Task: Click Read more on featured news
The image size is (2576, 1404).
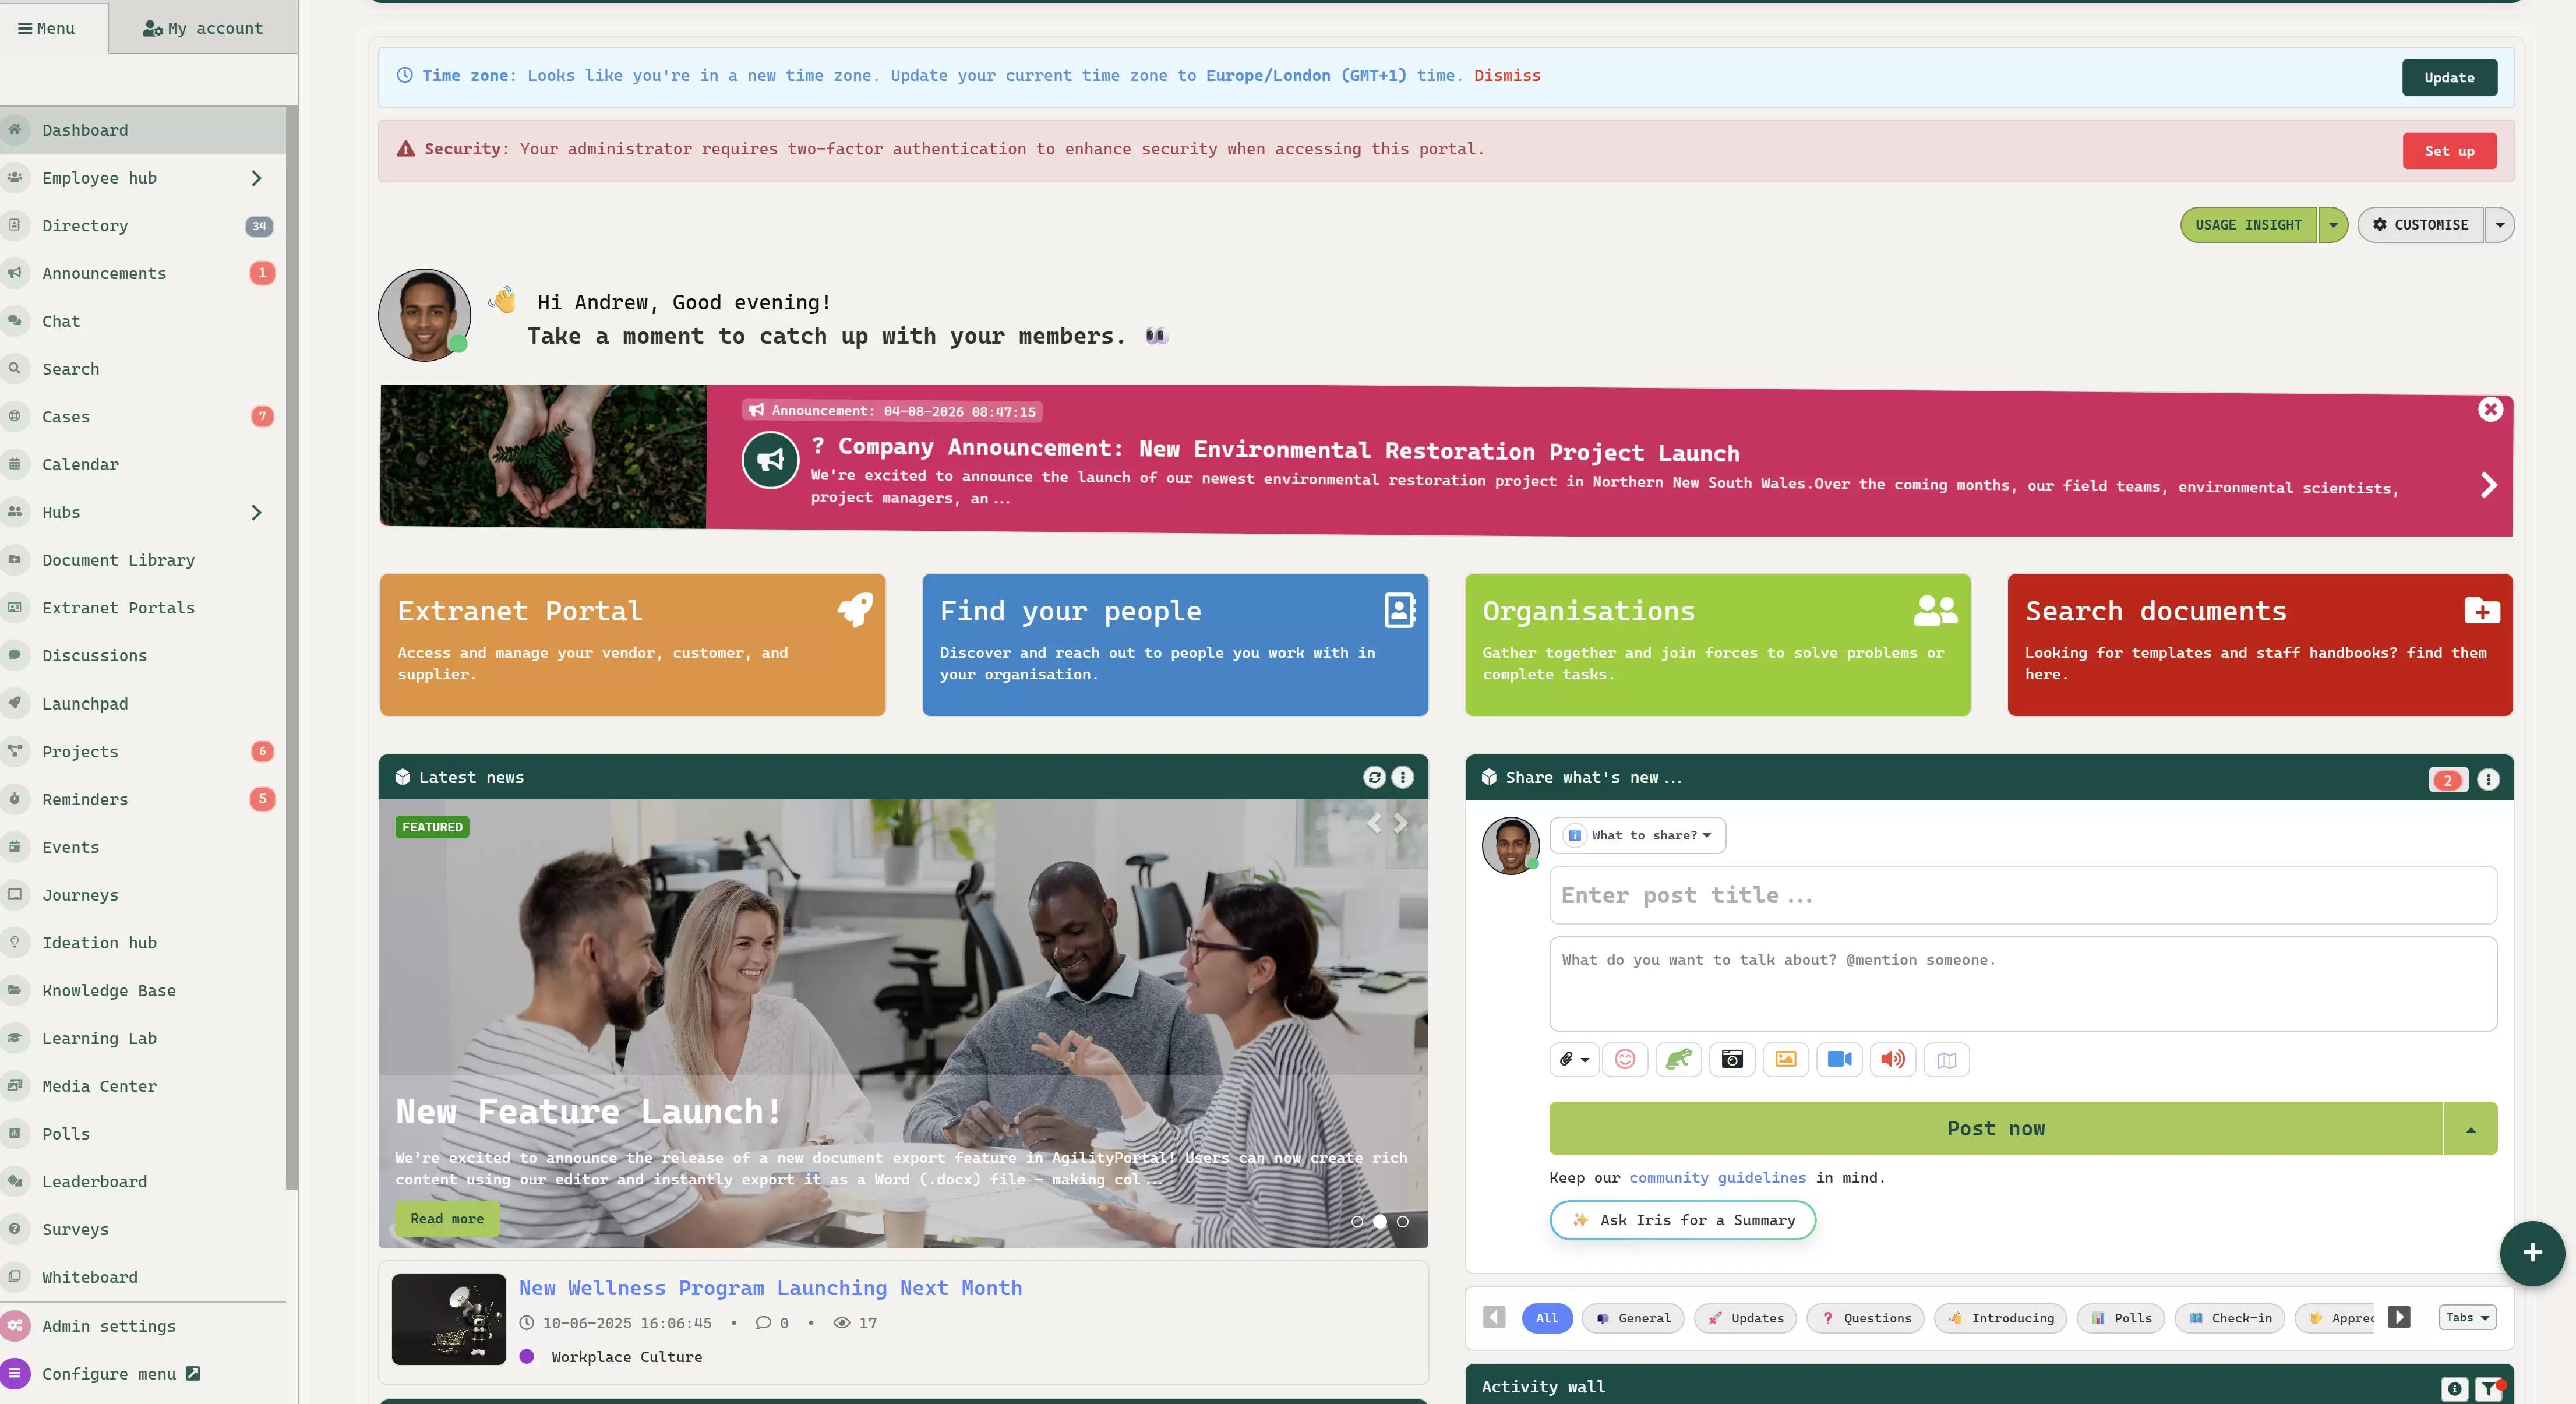Action: pos(447,1219)
